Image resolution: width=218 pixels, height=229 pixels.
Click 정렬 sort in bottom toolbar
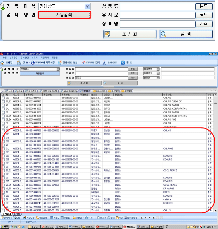pyautogui.click(x=17, y=218)
